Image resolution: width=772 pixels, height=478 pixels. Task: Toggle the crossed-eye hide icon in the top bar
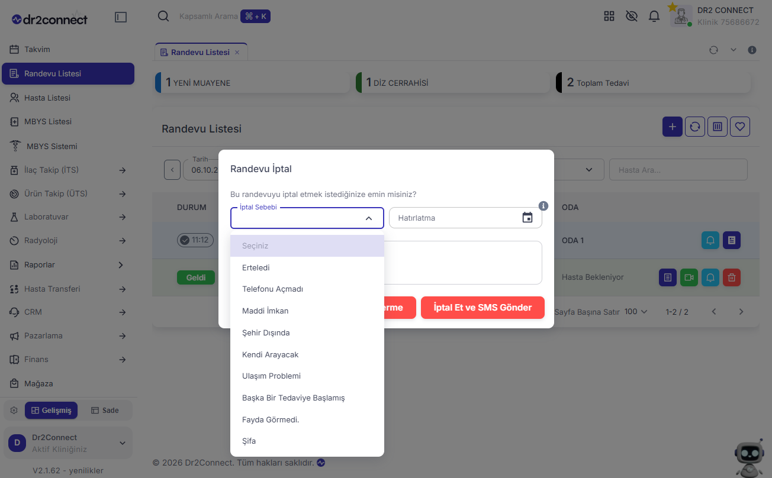click(x=632, y=17)
